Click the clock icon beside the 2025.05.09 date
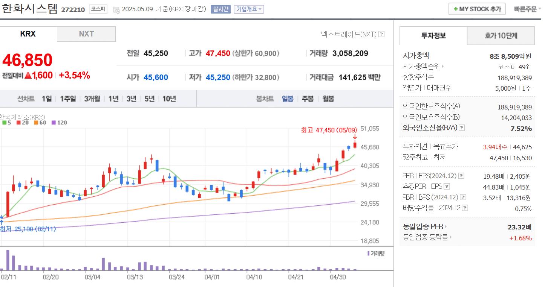The height and width of the screenshot is (287, 545). click(x=116, y=9)
